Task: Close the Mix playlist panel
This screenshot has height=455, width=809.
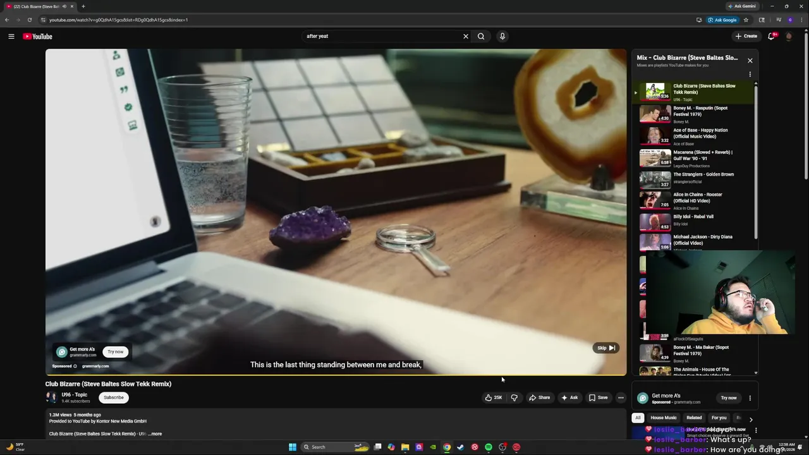Action: (x=750, y=61)
